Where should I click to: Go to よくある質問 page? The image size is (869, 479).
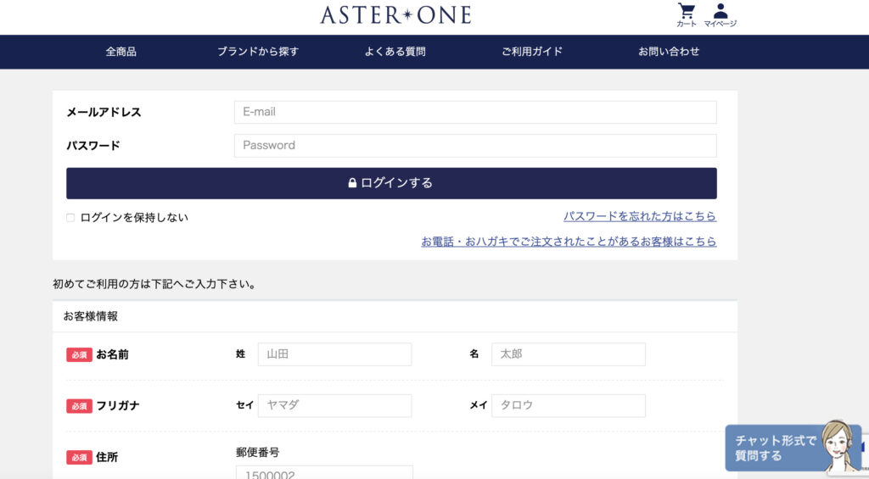[x=395, y=52]
